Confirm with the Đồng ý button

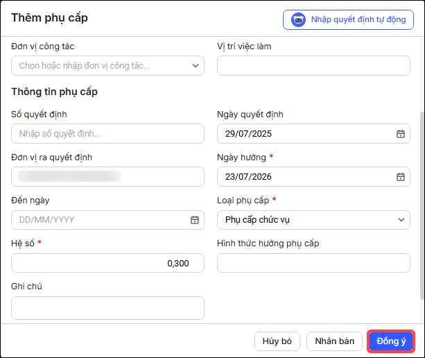coord(391,341)
